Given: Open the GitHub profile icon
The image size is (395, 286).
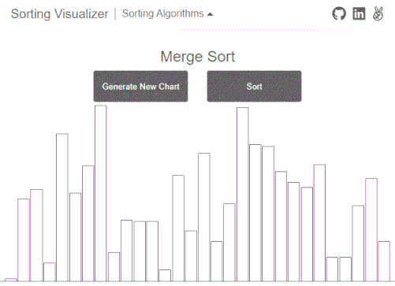Looking at the screenshot, I should click(339, 13).
